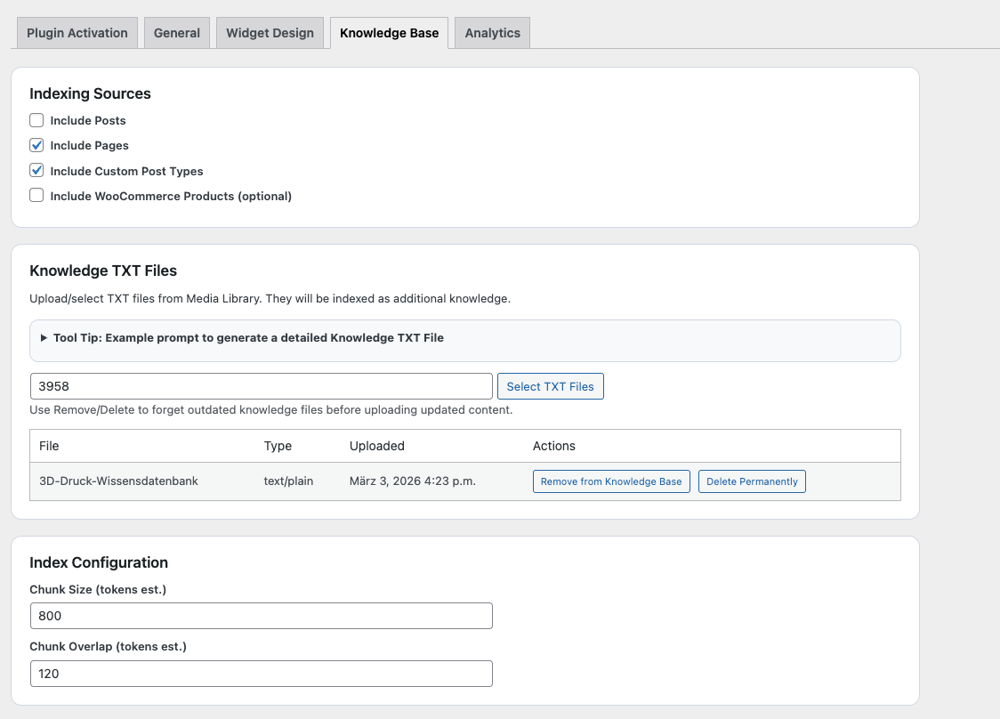Go to the Analytics tab
Screen dimensions: 1000x719
(492, 33)
